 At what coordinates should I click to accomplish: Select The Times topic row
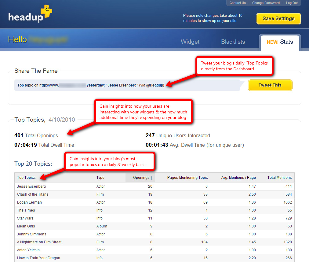pos(154,210)
